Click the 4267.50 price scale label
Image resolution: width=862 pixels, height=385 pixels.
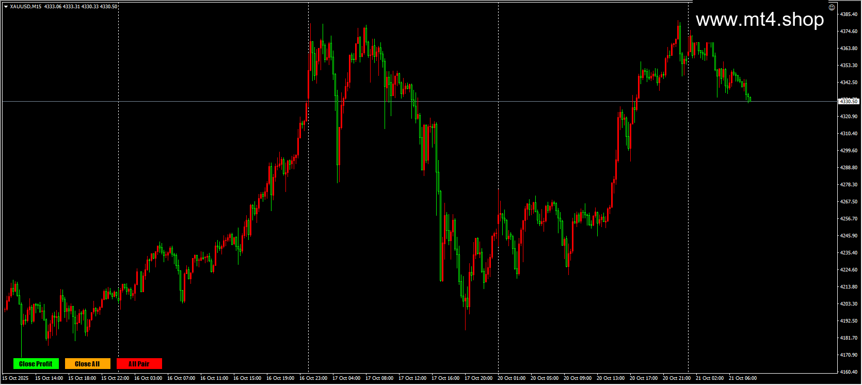click(x=849, y=202)
